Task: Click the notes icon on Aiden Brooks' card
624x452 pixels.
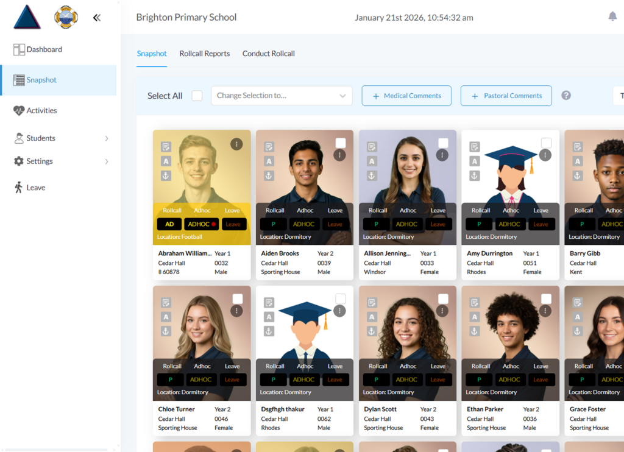Action: [269, 147]
